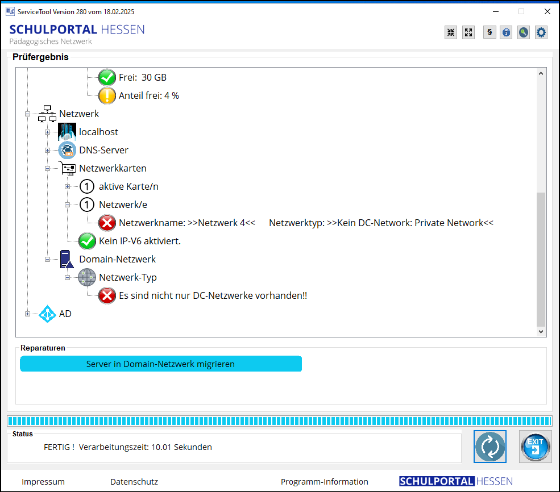This screenshot has width=560, height=492.
Task: Click the SCHULPORTAL HESSEN footer logo
Action: point(456,481)
